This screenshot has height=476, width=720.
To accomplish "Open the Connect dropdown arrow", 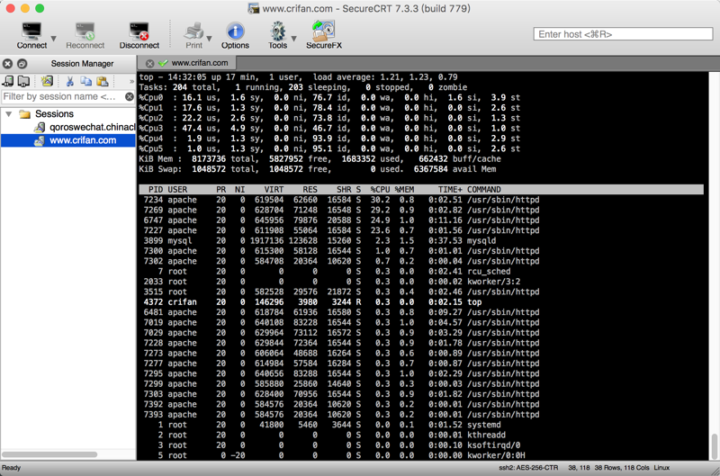I will click(x=53, y=39).
